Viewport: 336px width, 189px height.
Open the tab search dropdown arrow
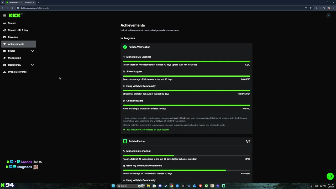tap(3, 2)
